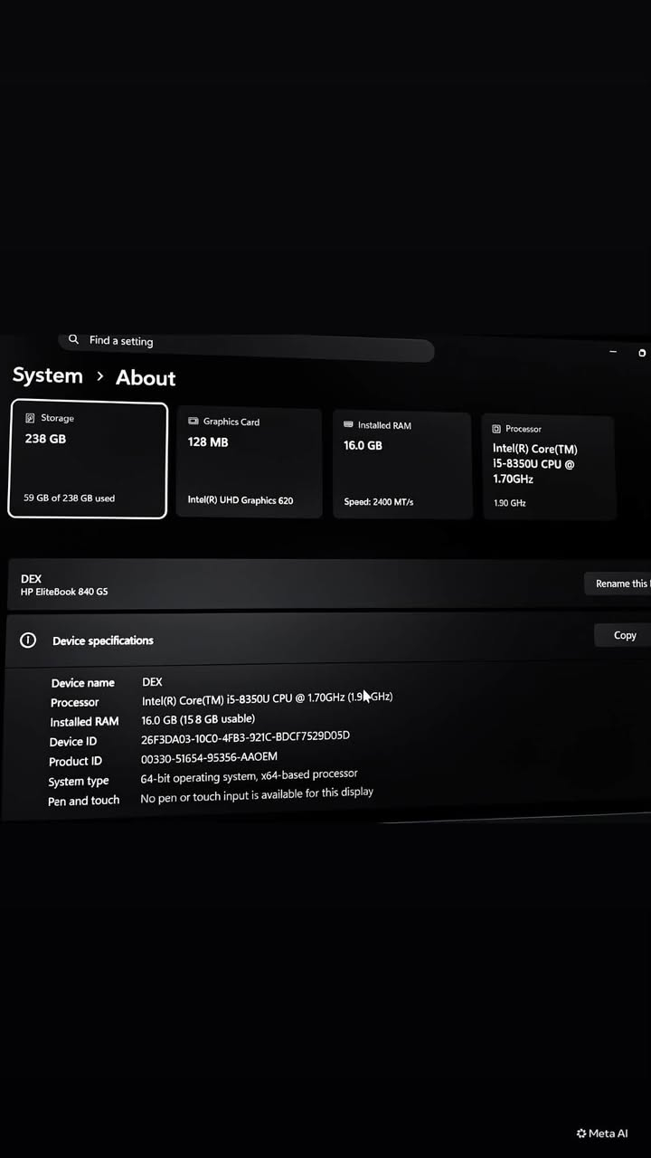This screenshot has height=1158, width=651.
Task: Click the Device specifications info icon
Action: [28, 640]
